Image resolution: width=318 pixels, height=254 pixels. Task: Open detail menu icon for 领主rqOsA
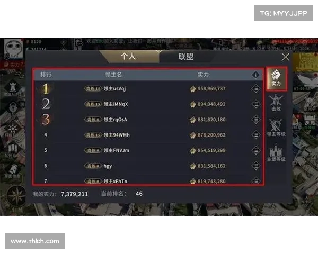[x=256, y=119]
